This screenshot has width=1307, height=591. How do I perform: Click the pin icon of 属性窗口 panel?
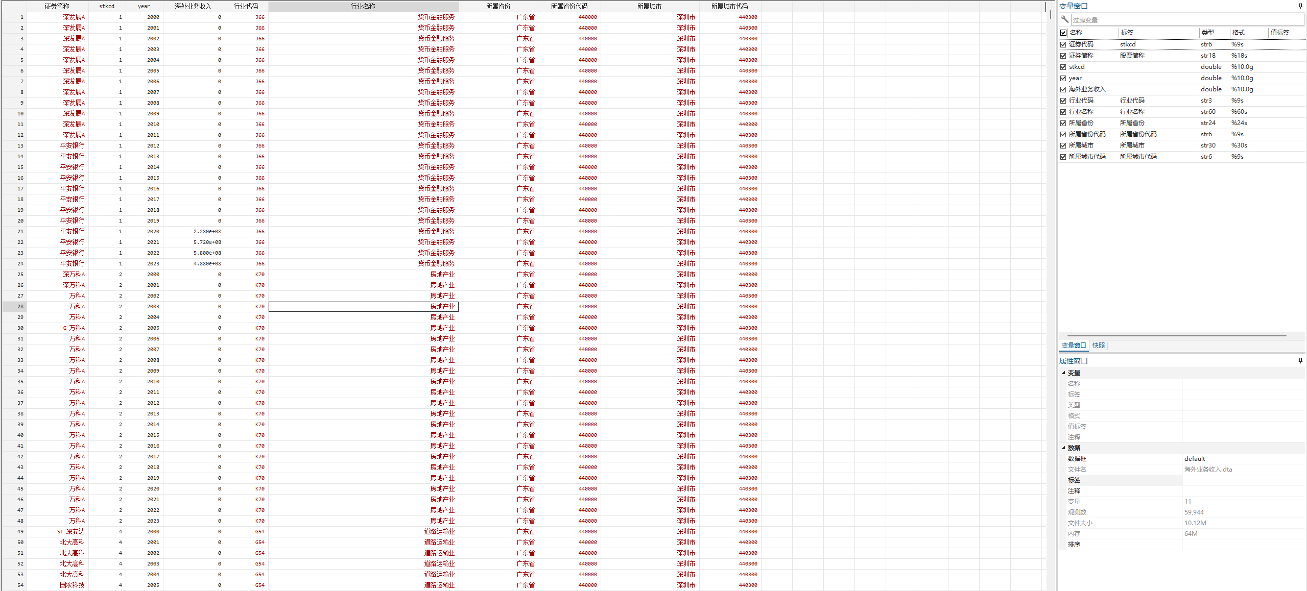[1300, 361]
